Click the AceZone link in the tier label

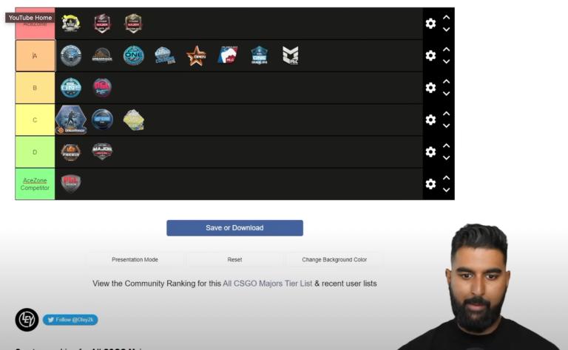coord(35,180)
